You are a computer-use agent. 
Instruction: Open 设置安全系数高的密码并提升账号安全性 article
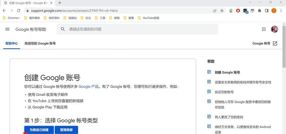point(243,82)
